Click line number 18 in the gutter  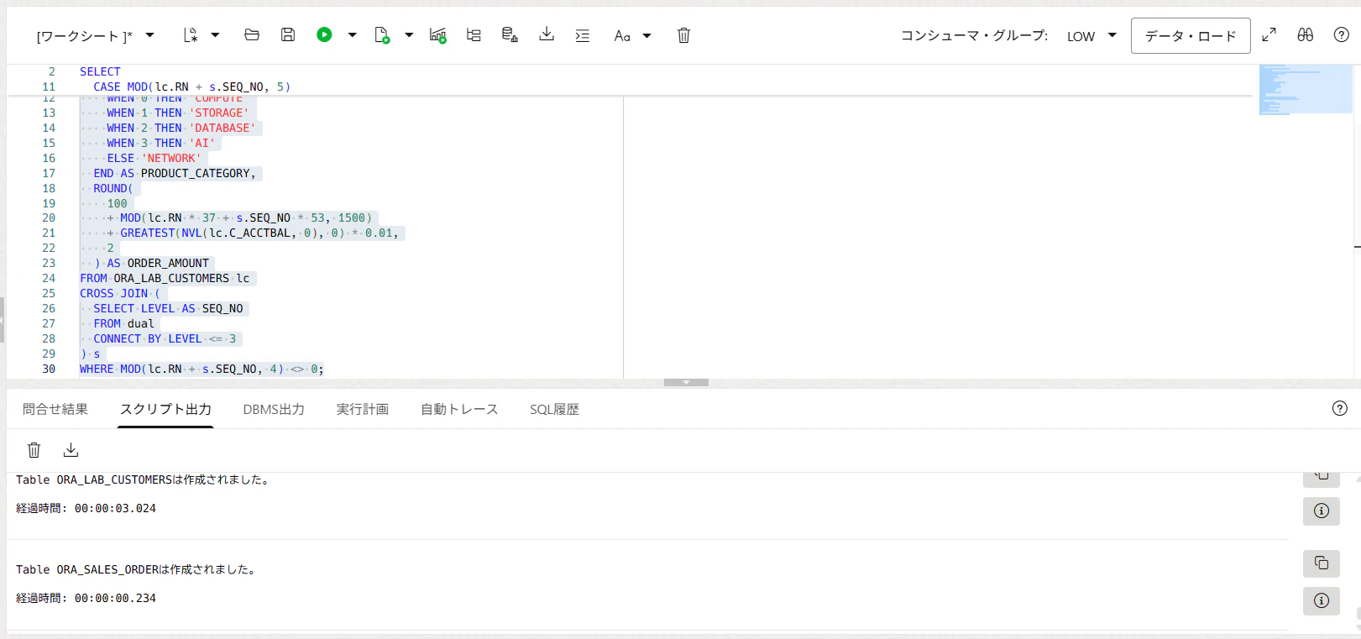coord(49,188)
